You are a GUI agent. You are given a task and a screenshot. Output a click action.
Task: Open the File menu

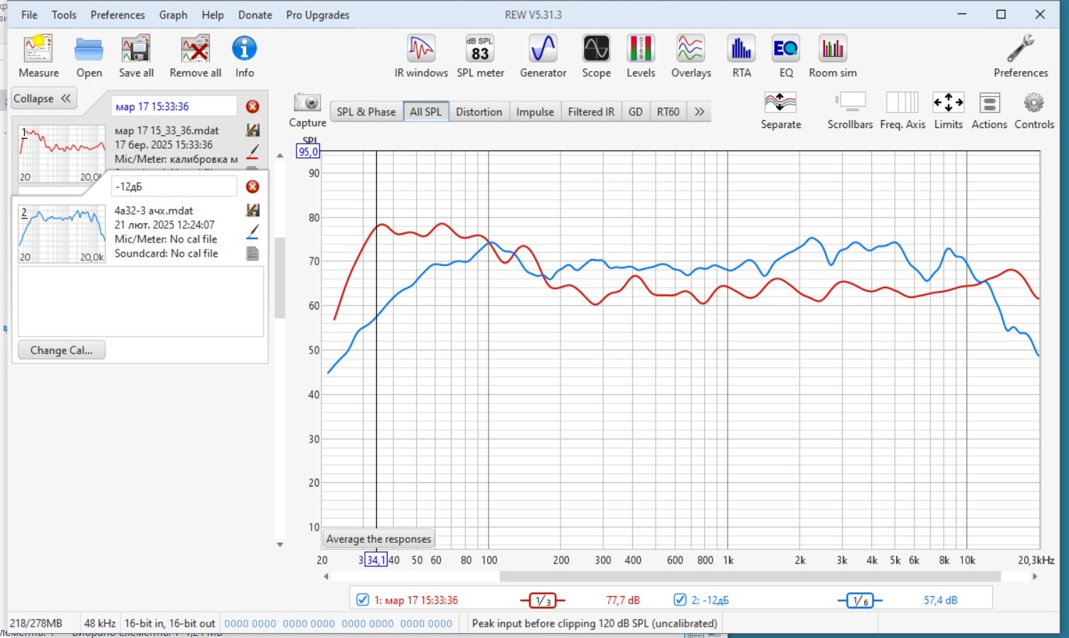pos(29,14)
